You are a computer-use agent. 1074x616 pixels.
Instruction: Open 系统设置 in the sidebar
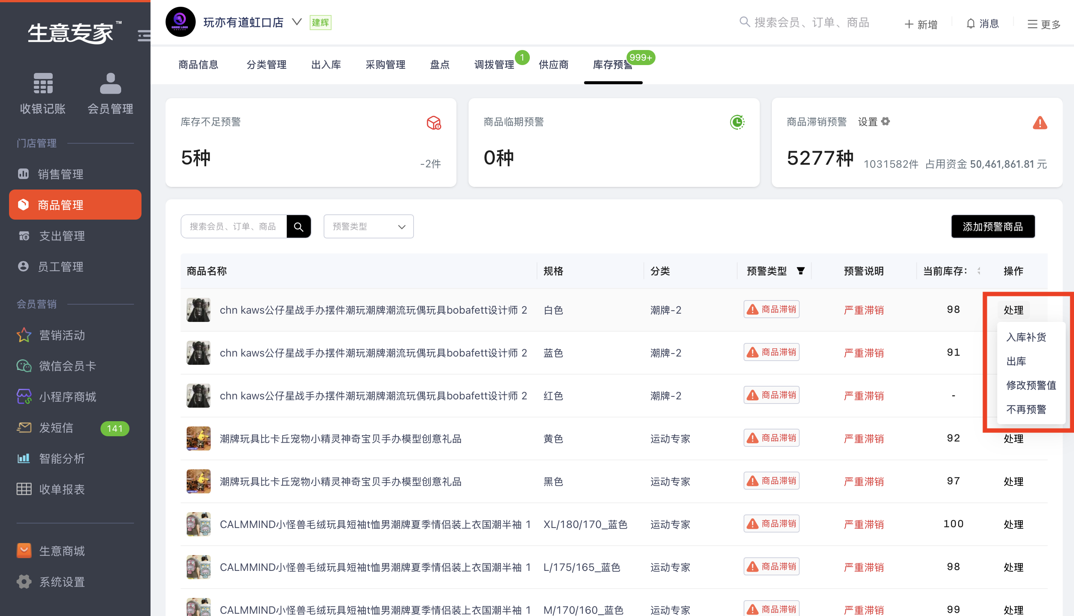tap(62, 582)
